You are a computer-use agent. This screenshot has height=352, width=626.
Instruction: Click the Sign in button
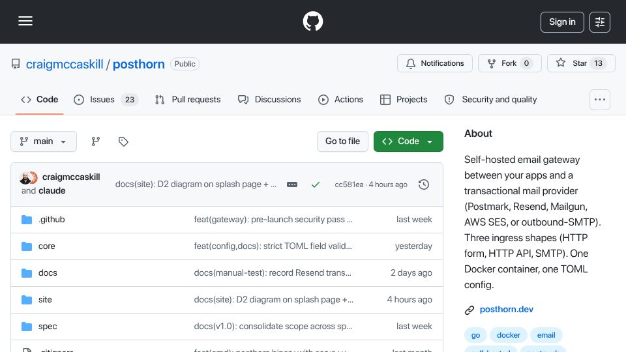pos(562,22)
